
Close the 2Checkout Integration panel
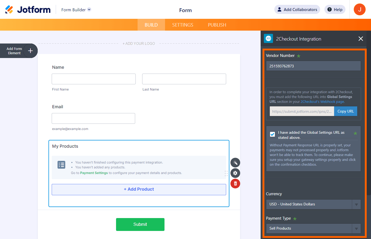tap(361, 39)
